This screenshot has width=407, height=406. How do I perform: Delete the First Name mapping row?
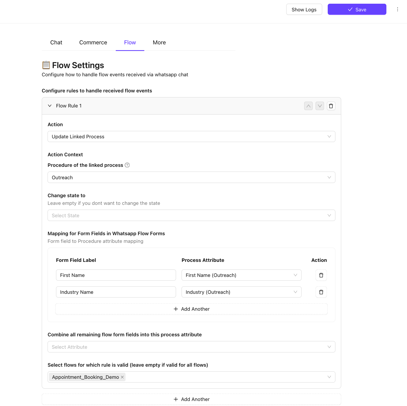click(x=321, y=275)
